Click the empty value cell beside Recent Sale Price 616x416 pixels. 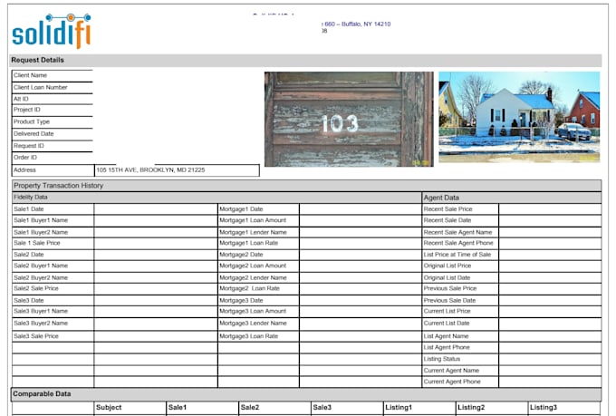point(550,209)
